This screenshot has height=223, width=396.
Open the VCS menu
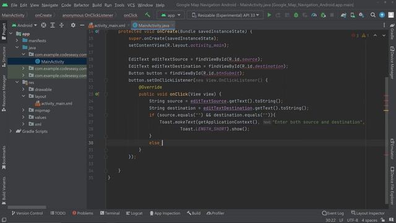(x=131, y=5)
